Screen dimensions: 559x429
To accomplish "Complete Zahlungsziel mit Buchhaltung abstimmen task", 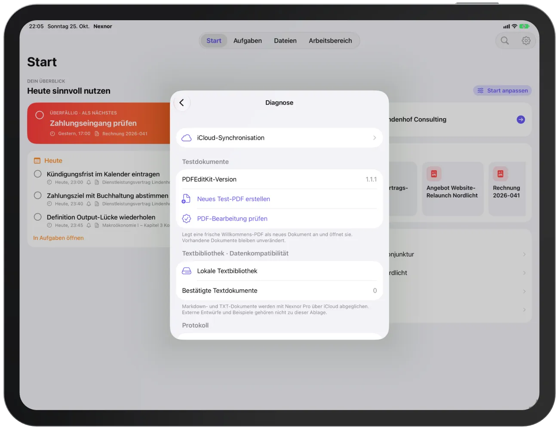I will tap(38, 196).
